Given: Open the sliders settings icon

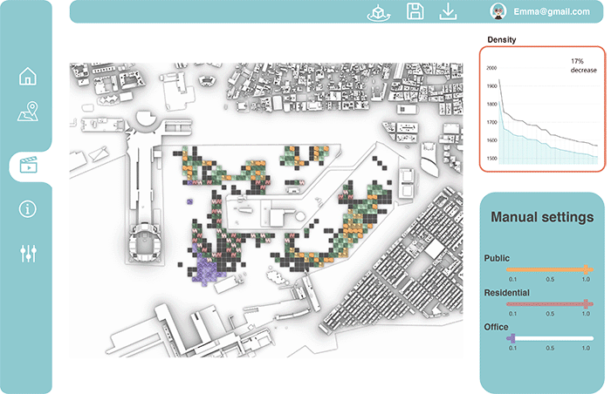Looking at the screenshot, I should point(28,254).
